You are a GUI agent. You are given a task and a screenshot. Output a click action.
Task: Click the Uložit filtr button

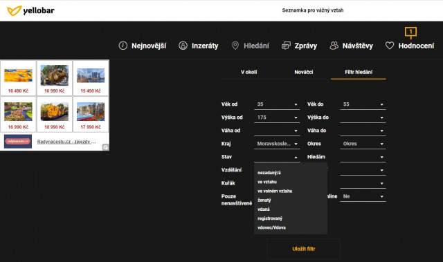304,249
